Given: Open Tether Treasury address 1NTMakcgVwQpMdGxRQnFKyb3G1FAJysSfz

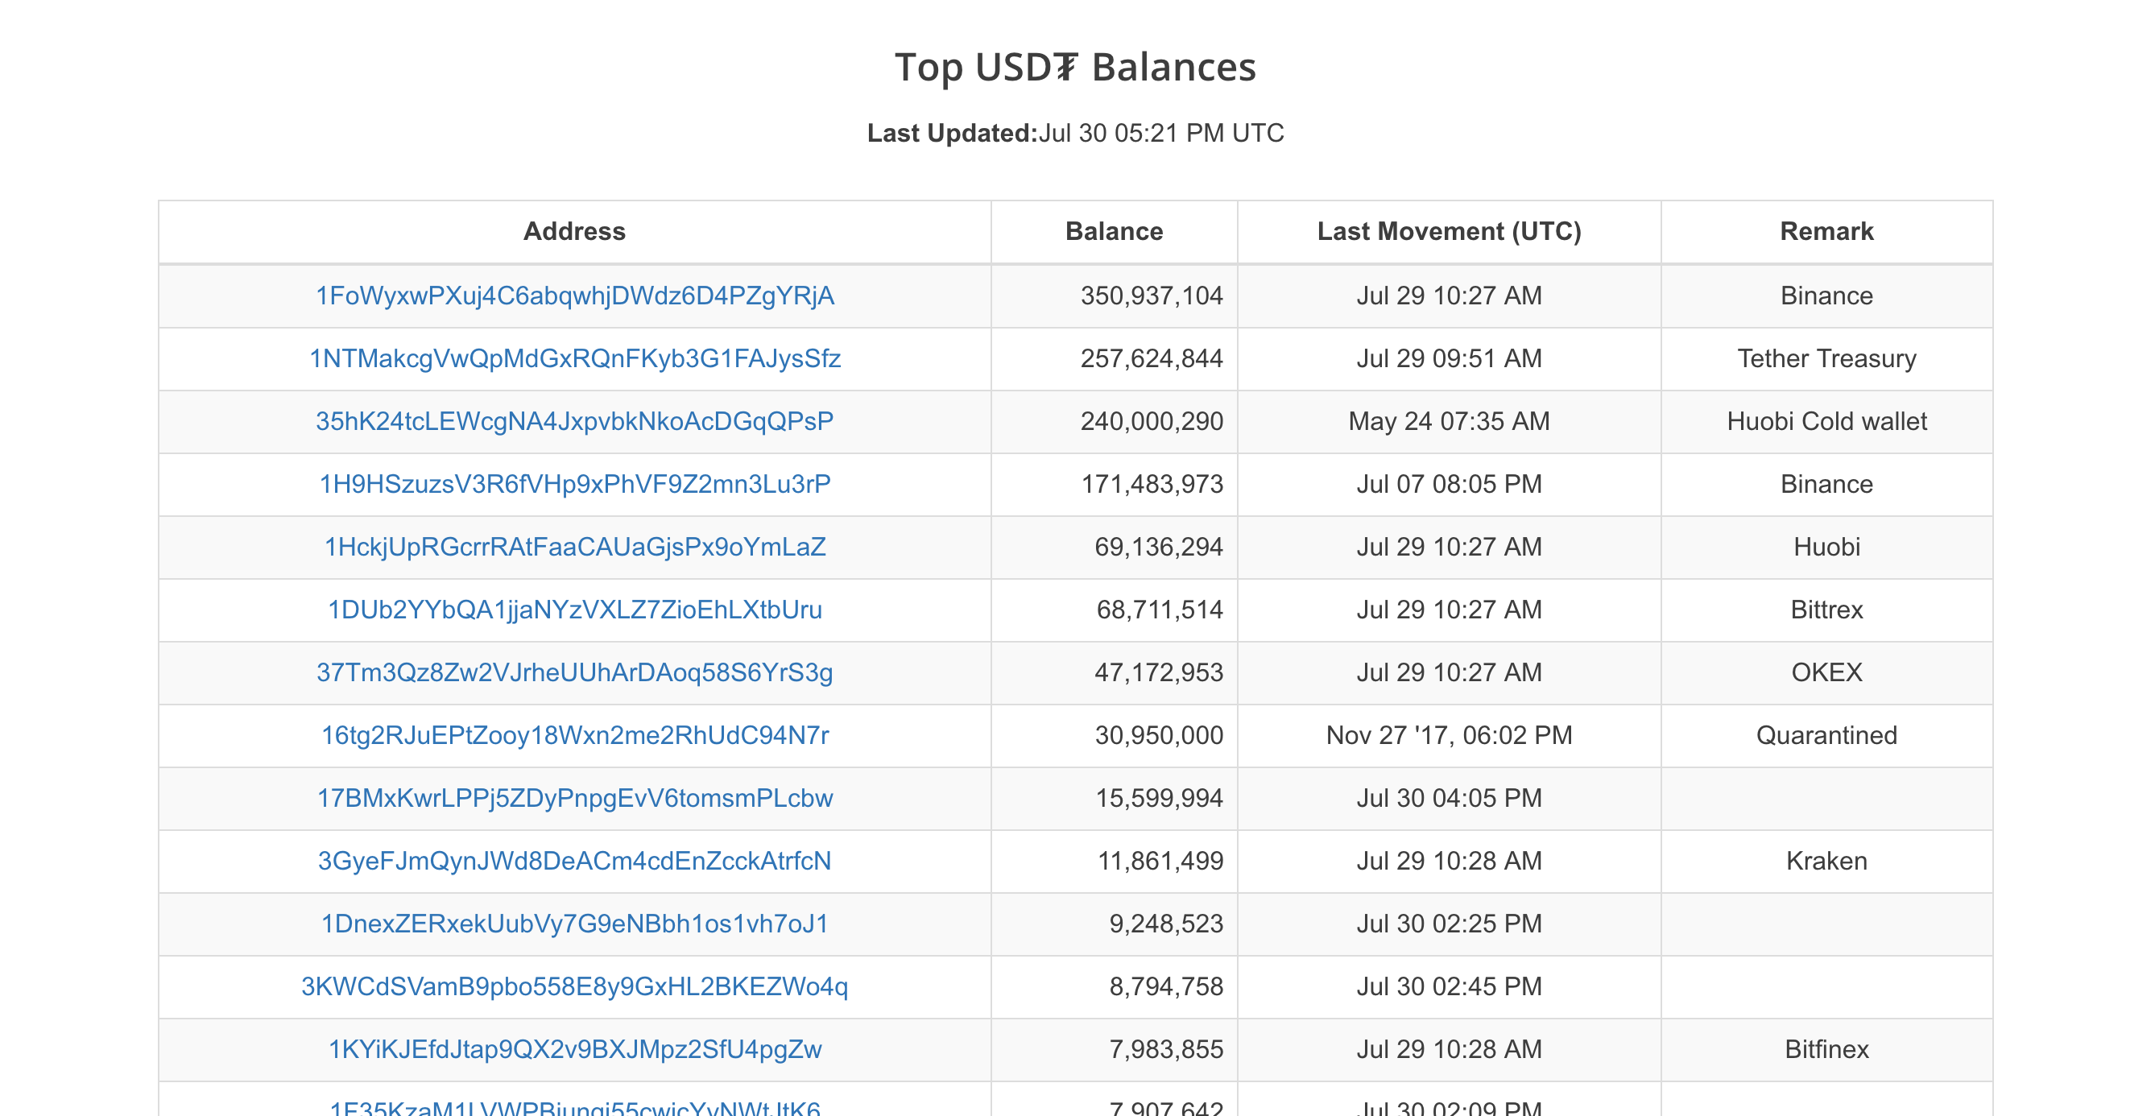Looking at the screenshot, I should [x=575, y=359].
